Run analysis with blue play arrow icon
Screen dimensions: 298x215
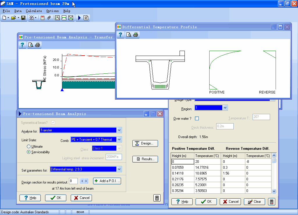point(79,18)
